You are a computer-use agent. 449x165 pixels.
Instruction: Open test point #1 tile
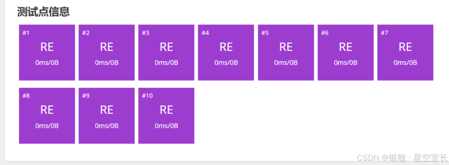click(x=47, y=53)
